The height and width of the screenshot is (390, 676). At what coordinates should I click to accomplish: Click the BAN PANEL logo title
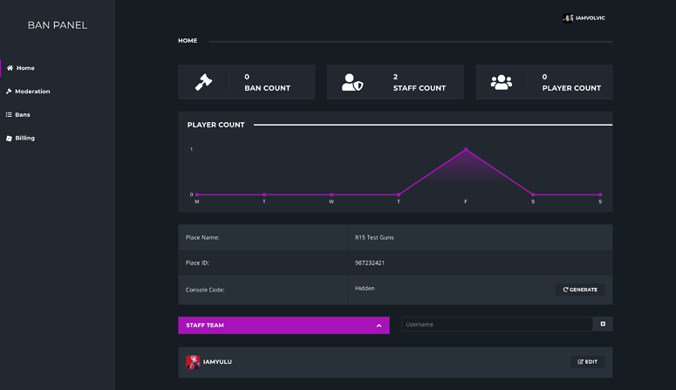[x=58, y=25]
